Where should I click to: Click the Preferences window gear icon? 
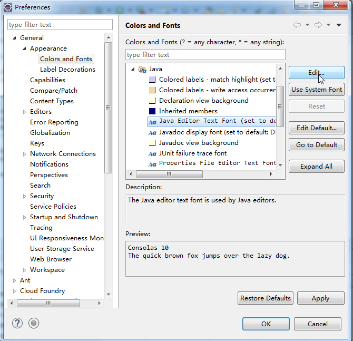point(8,7)
